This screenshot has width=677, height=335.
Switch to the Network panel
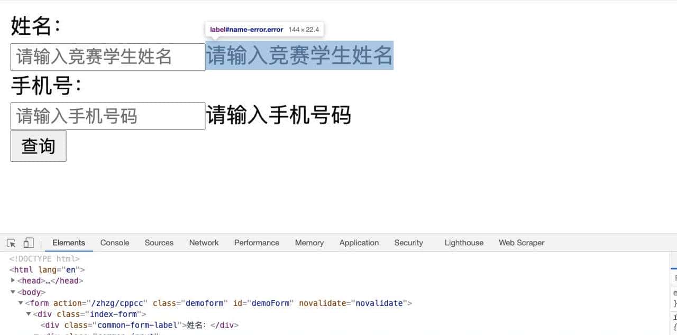pyautogui.click(x=204, y=243)
